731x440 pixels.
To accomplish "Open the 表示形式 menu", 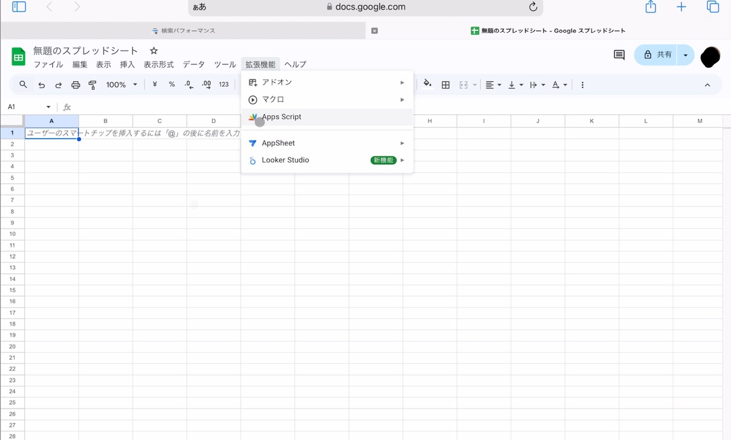I will pos(159,64).
